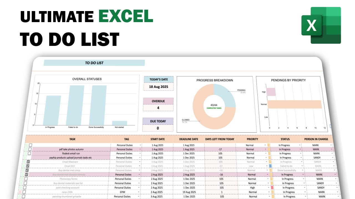Click the blue priority color cell for Email DCC
This screenshot has height=199, width=355.
pyautogui.click(x=270, y=166)
